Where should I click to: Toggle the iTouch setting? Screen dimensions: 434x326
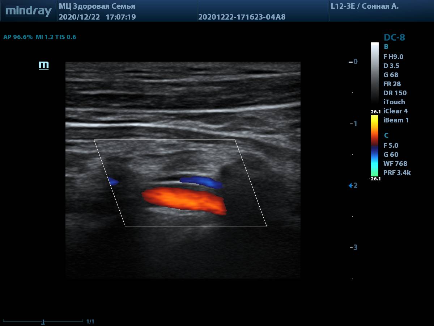[394, 102]
